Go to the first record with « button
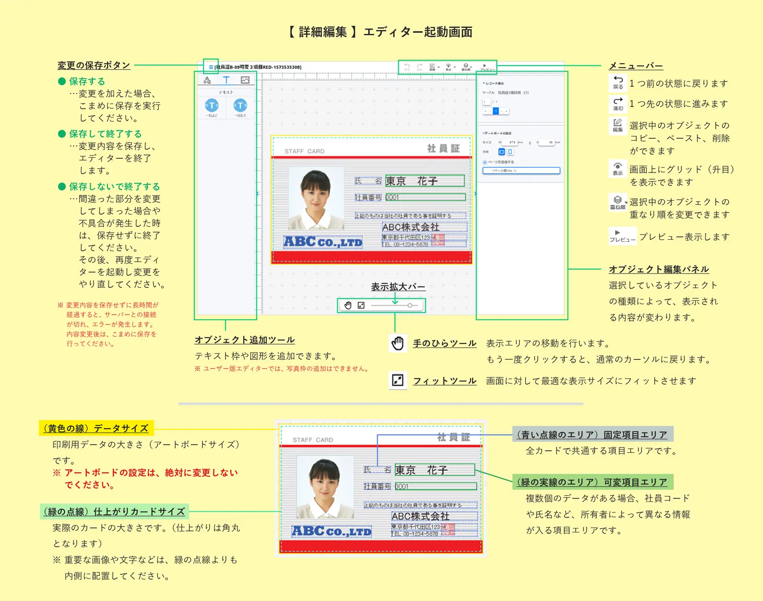The height and width of the screenshot is (601, 763). tap(485, 111)
